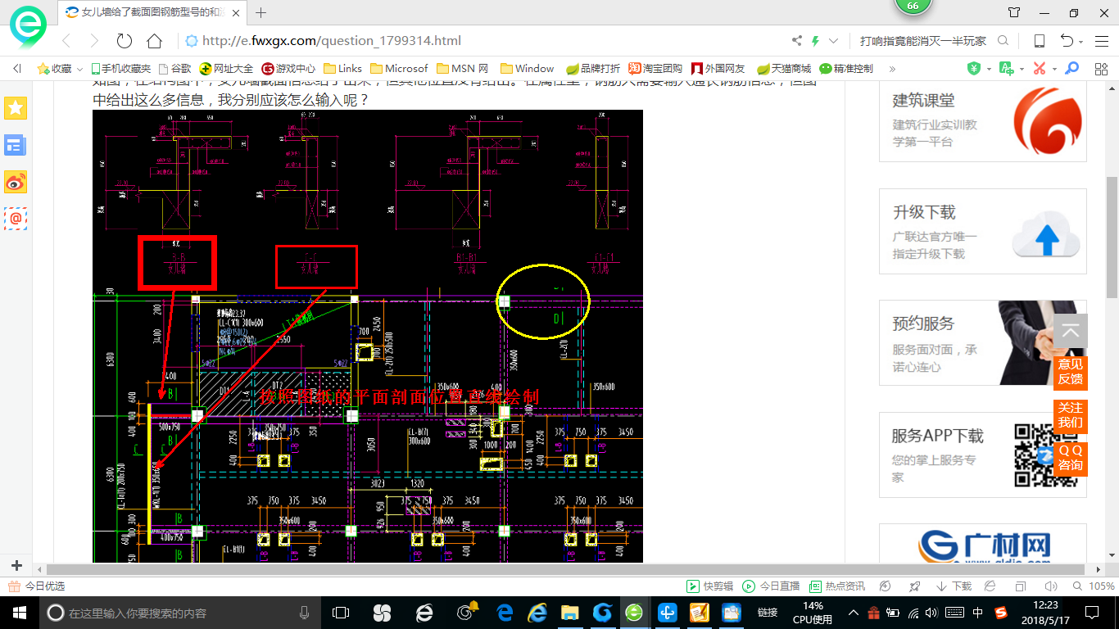Open dropdown next to green shield extension
Screen dimensions: 1119x629
pos(989,70)
